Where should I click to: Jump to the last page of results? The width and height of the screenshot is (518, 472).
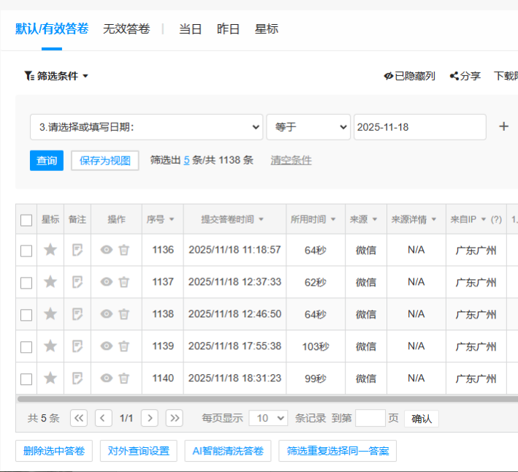[174, 418]
